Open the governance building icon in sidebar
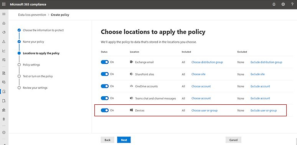Image resolution: width=297 pixels, height=145 pixels. click(4, 110)
